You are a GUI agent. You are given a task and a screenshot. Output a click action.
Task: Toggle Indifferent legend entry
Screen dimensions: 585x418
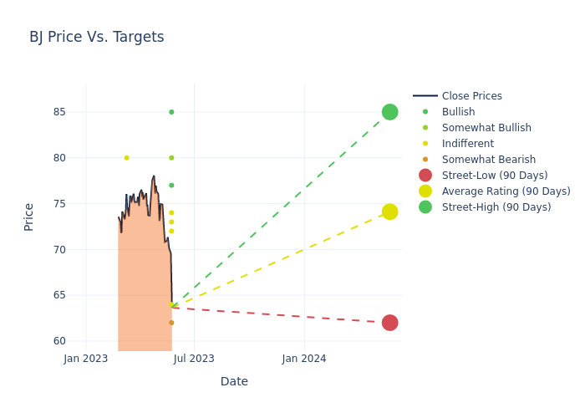pos(467,144)
